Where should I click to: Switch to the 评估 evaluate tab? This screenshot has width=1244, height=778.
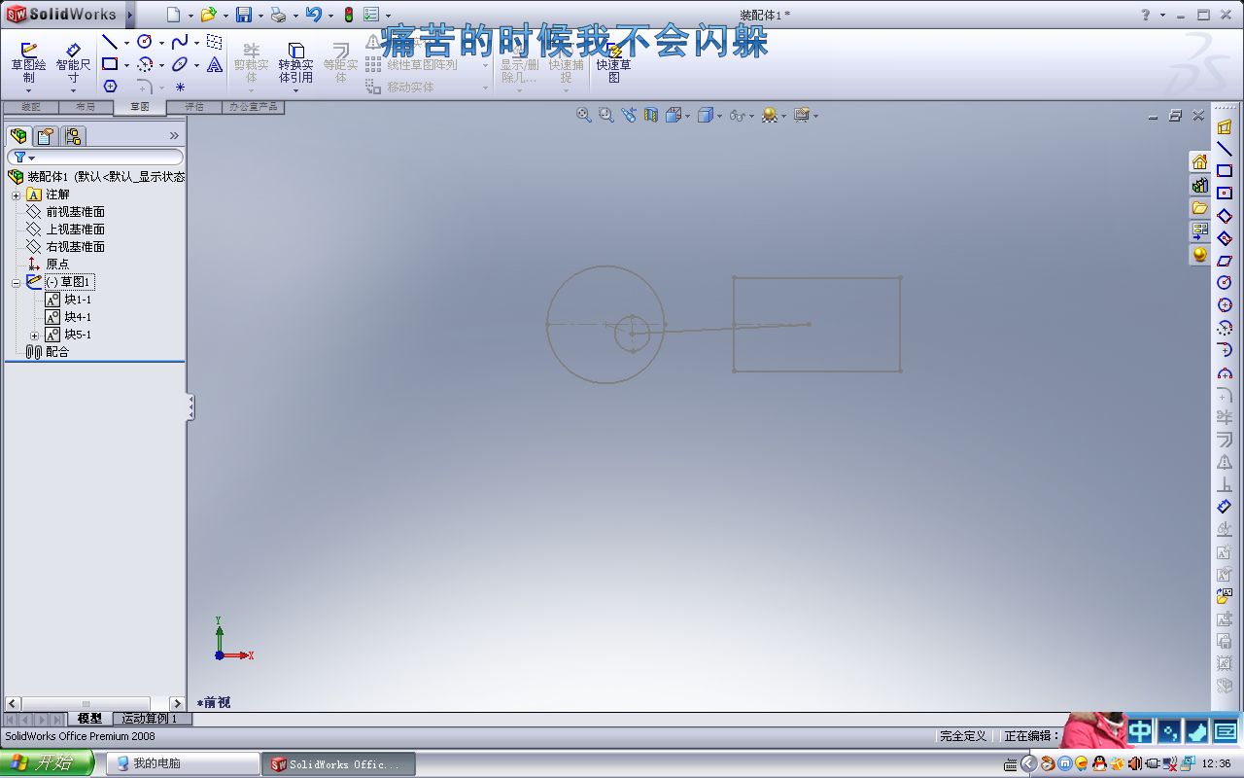click(x=194, y=107)
